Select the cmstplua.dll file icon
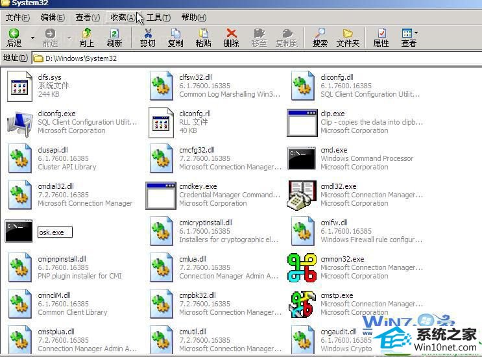Image resolution: width=482 pixels, height=357 pixels. [20, 339]
